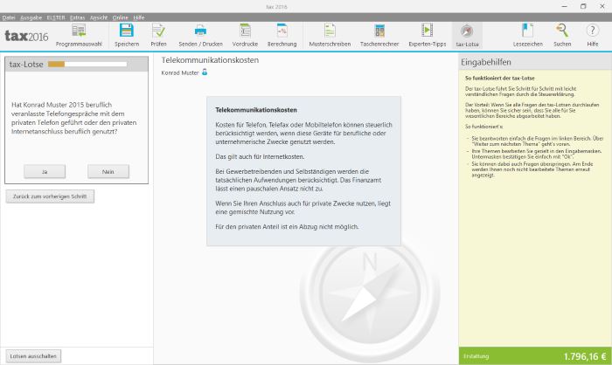Open the Datei menu
The width and height of the screenshot is (612, 365).
9,17
